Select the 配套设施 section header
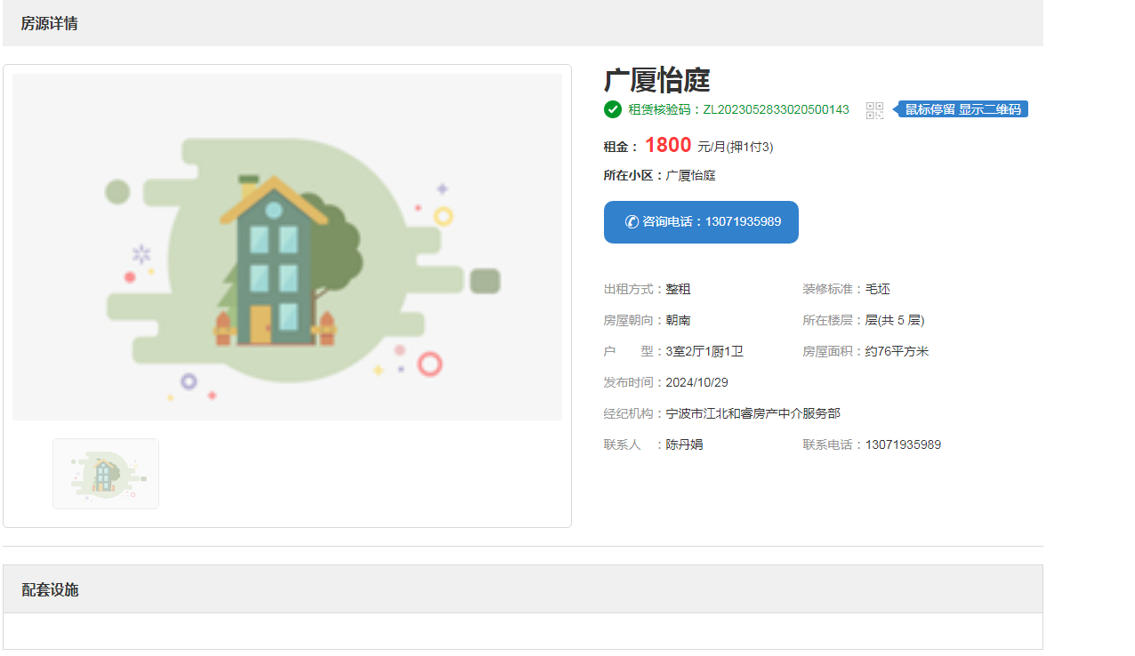 [51, 589]
